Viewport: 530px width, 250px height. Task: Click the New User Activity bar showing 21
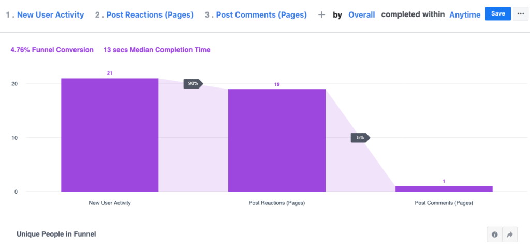pos(110,135)
